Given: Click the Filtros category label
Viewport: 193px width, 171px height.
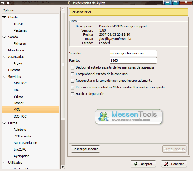Looking at the screenshot, I should [x=12, y=123].
